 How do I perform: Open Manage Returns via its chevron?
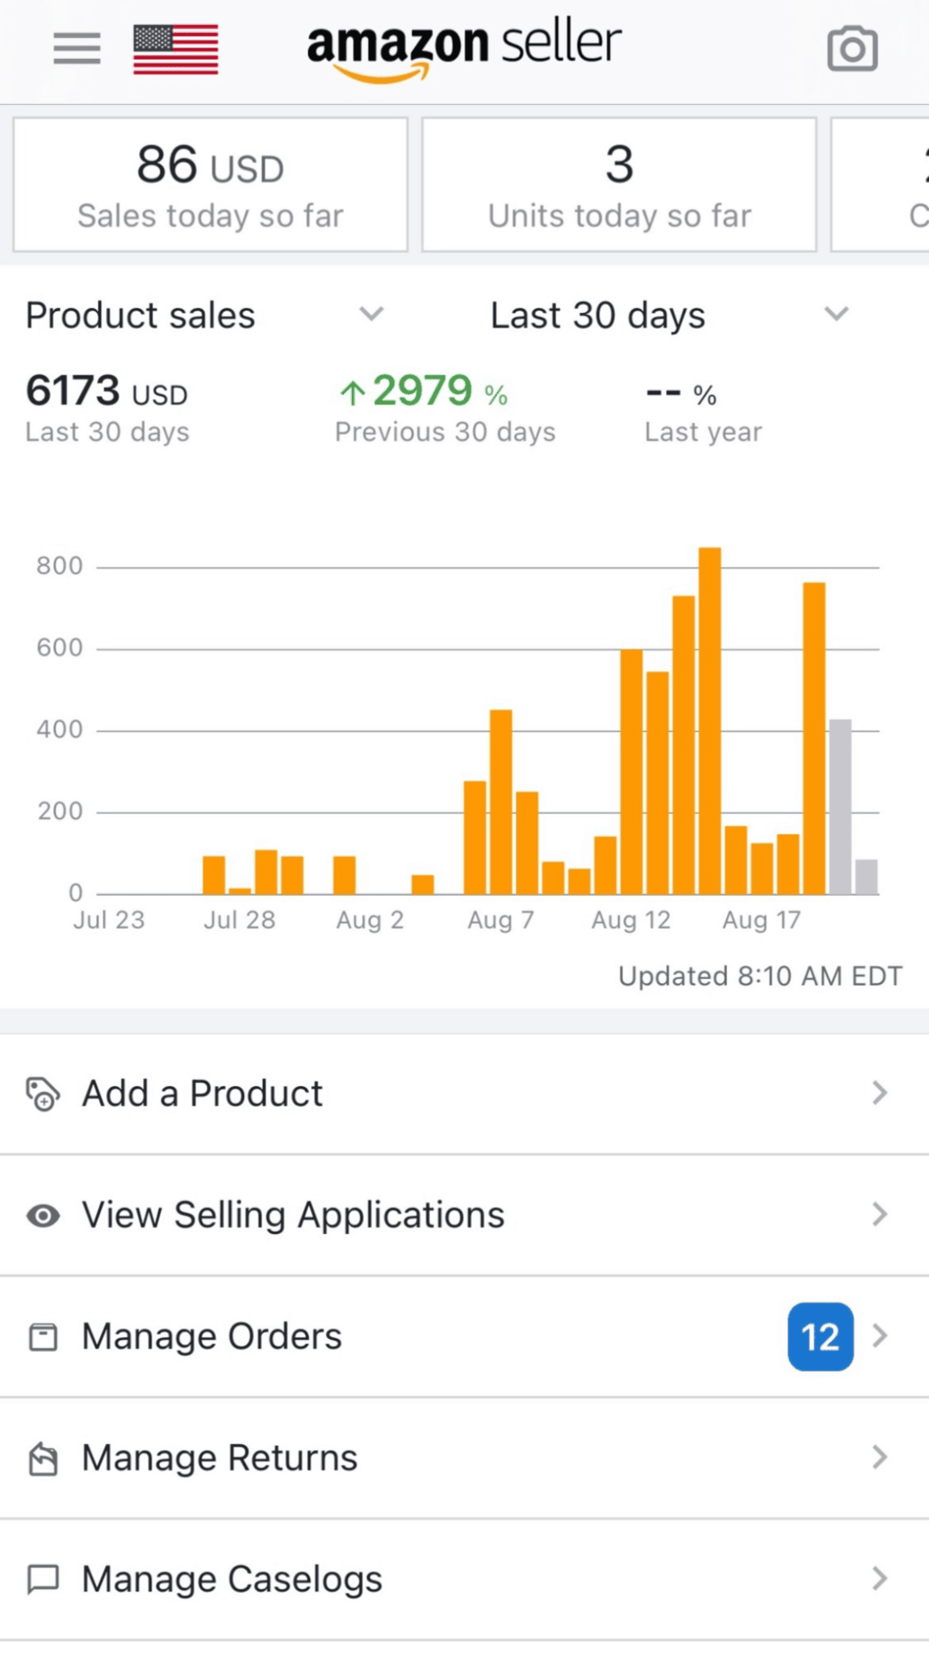coord(880,1458)
